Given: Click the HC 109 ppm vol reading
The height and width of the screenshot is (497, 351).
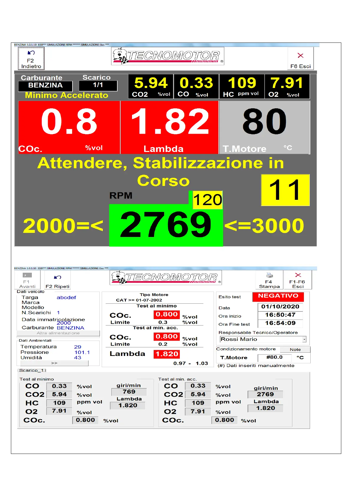Looking at the screenshot, I should (242, 86).
